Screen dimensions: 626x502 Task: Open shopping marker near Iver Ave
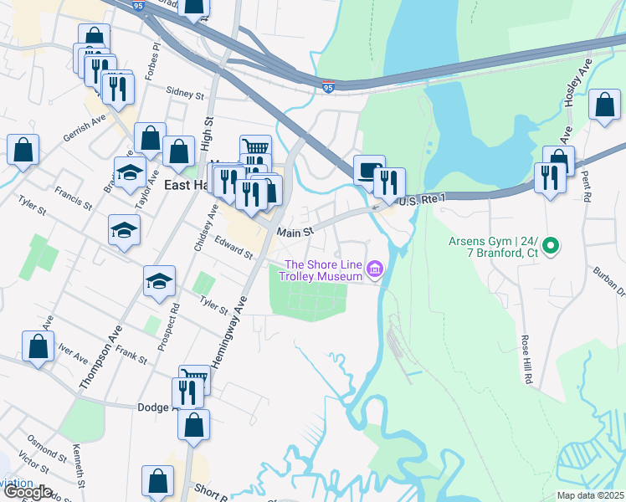pyautogui.click(x=38, y=346)
